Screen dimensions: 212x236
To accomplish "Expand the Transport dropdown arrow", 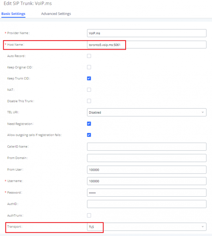I will pyautogui.click(x=203, y=227).
